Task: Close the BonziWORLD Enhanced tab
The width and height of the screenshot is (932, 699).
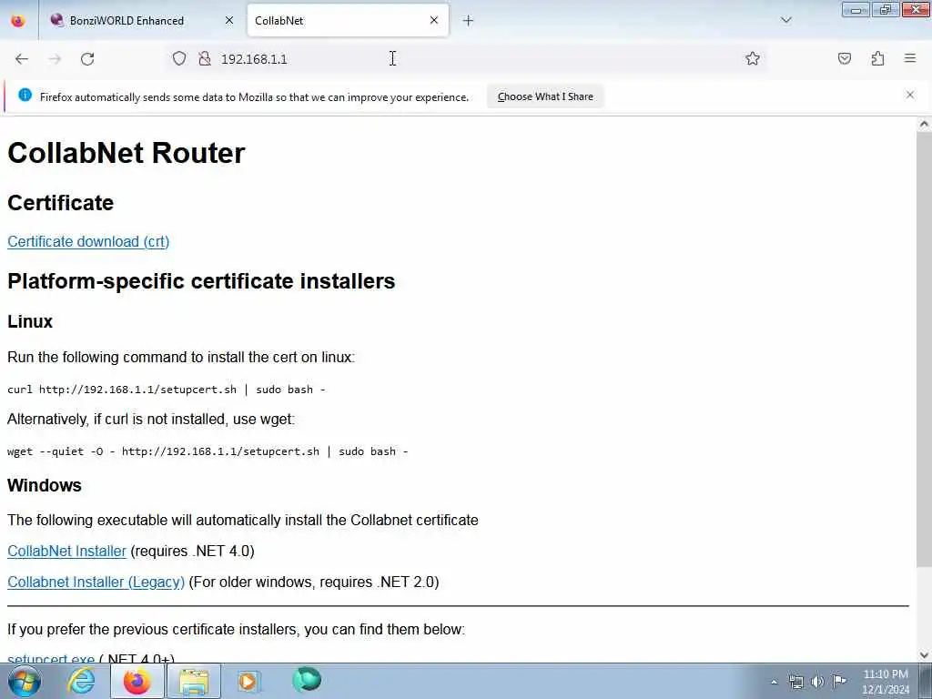Action: click(x=228, y=20)
